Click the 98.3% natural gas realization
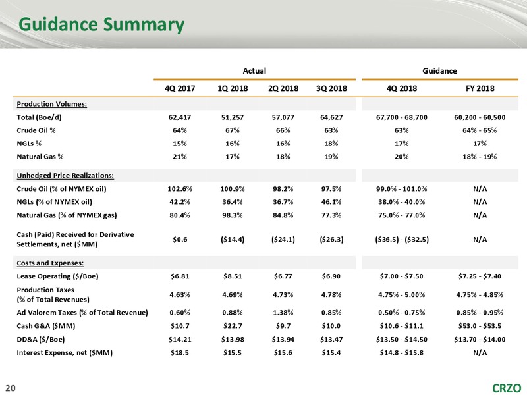527x395 pixels. [x=233, y=215]
